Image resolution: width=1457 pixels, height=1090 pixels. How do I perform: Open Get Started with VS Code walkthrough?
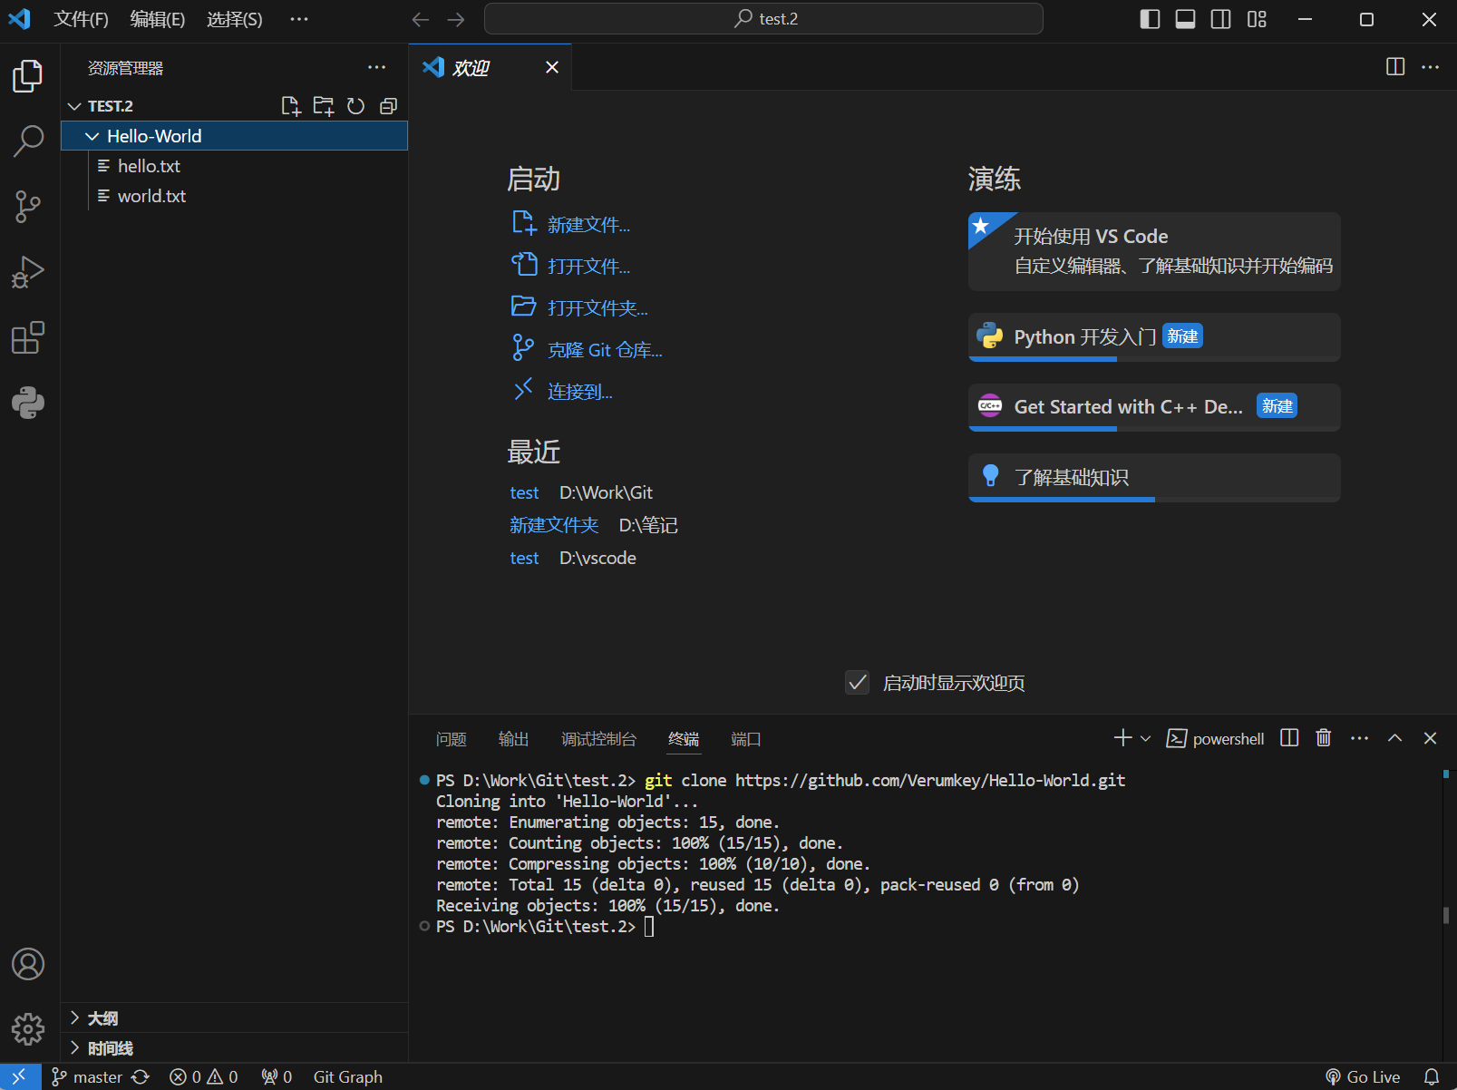pos(1154,251)
